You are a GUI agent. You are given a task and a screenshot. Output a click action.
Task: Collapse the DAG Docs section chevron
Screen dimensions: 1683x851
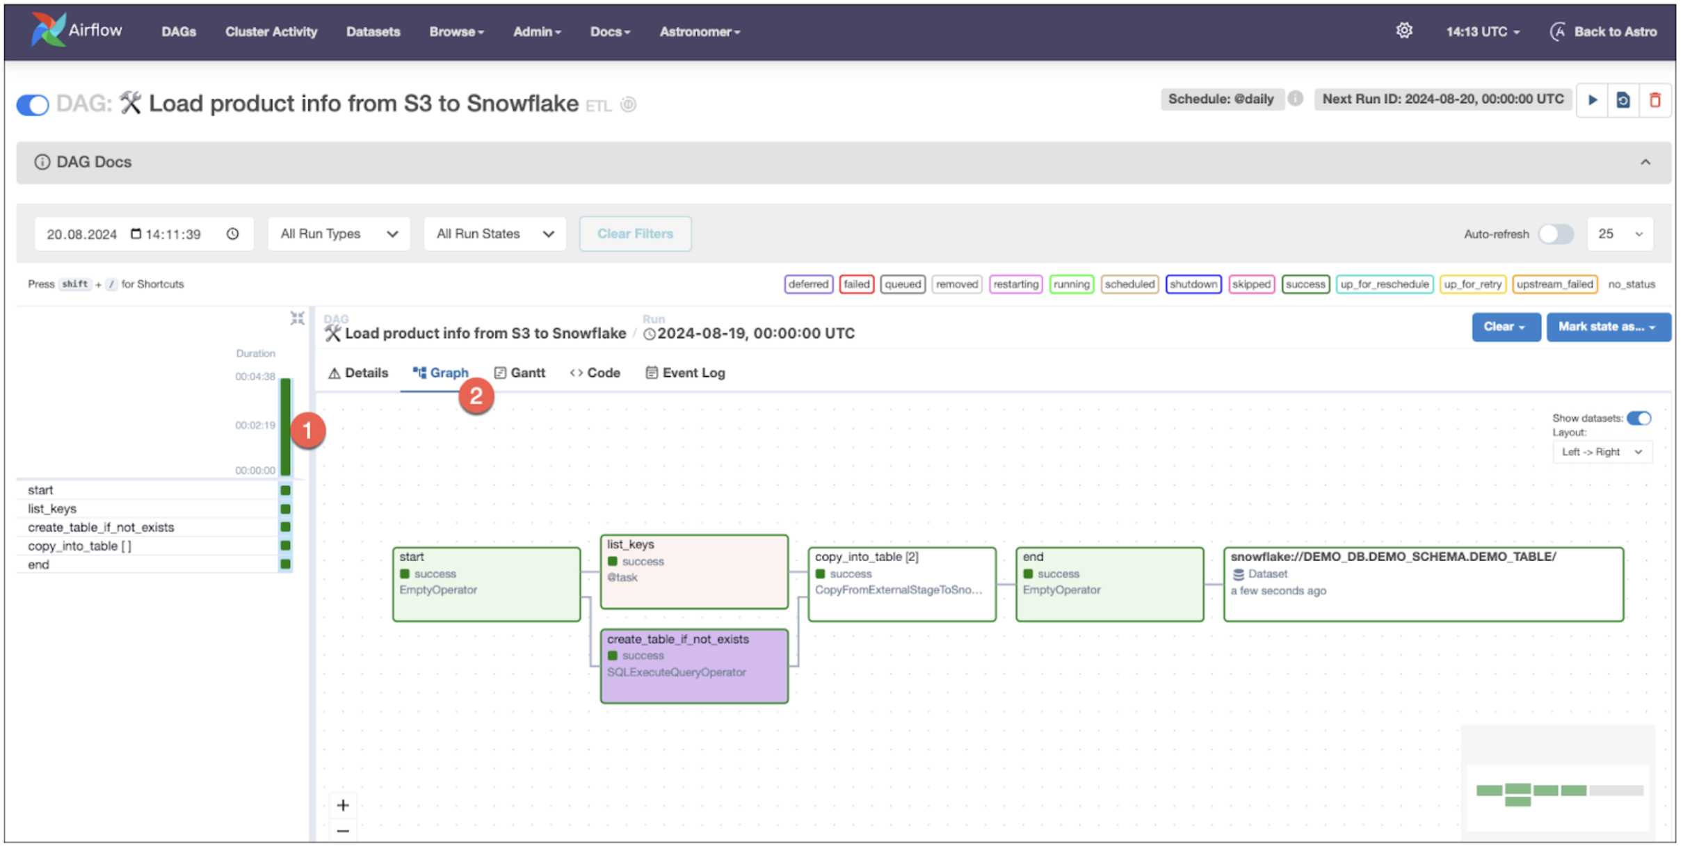(1645, 162)
